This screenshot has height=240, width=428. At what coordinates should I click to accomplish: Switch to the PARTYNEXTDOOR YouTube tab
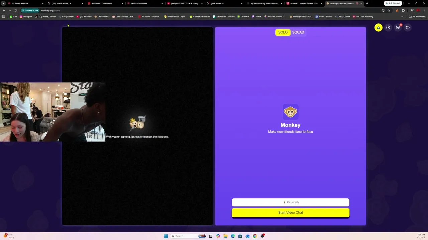pyautogui.click(x=185, y=3)
